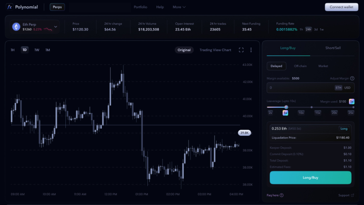Select the Market order type
The width and height of the screenshot is (364, 205).
tap(323, 66)
